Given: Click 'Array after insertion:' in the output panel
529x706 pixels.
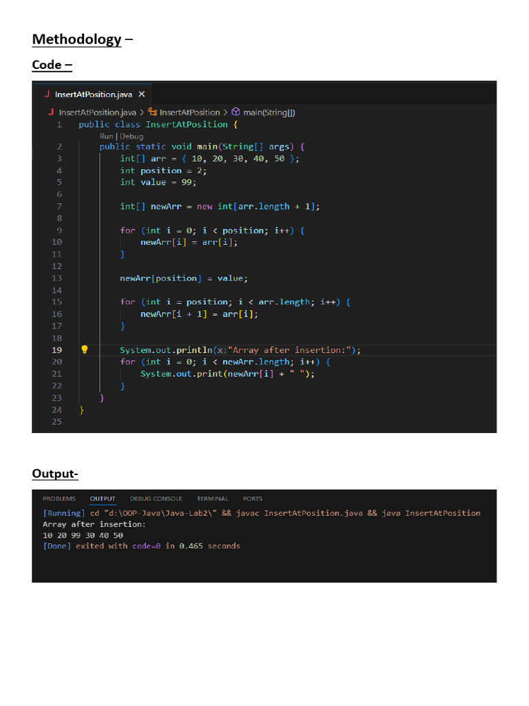Looking at the screenshot, I should [94, 524].
